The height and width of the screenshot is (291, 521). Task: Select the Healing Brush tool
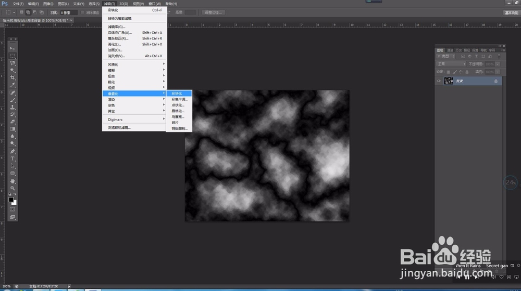13,93
